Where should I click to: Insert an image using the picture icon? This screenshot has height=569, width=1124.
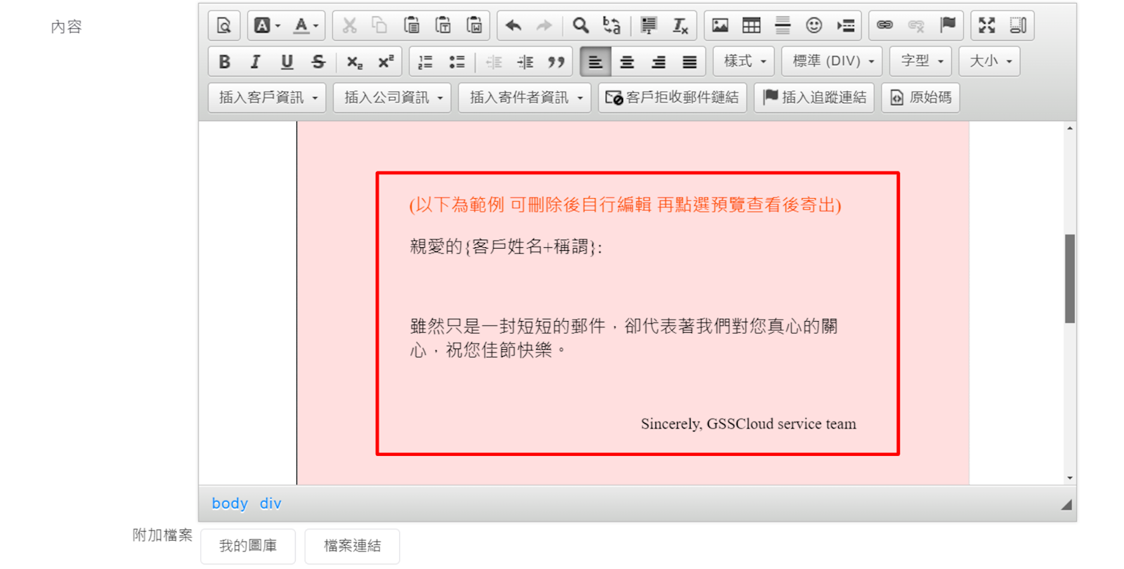pyautogui.click(x=720, y=26)
